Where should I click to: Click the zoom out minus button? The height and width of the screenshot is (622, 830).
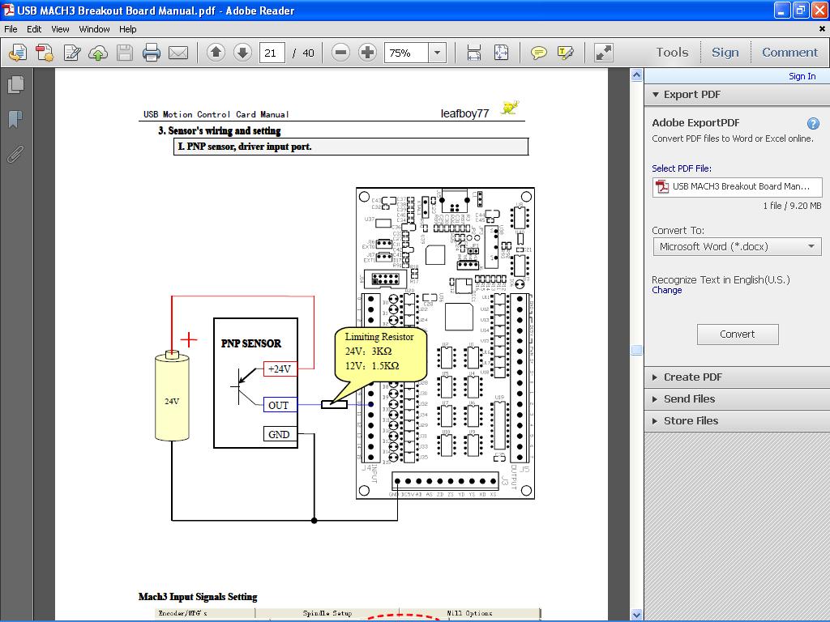point(341,53)
